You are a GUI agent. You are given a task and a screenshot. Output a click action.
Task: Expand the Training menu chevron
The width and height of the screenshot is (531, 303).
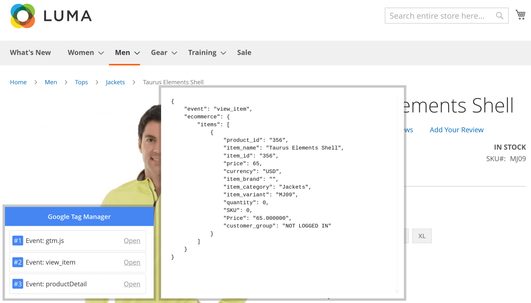(x=223, y=53)
